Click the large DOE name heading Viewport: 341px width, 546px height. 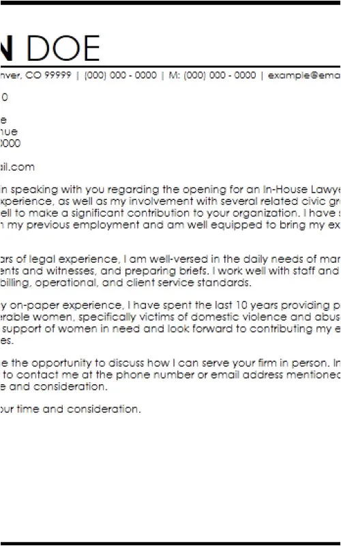(63, 48)
